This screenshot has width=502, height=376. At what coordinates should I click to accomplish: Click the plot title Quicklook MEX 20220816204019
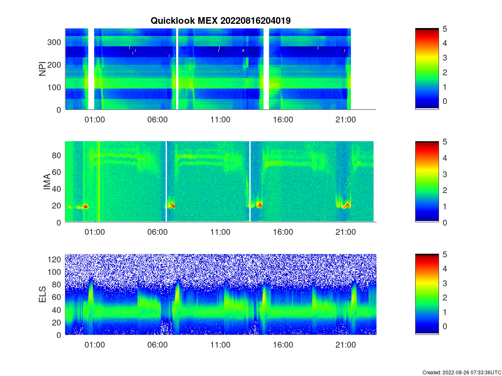point(220,20)
